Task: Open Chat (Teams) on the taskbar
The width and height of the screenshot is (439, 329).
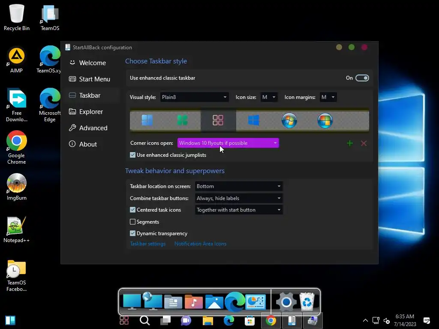Action: [186, 320]
